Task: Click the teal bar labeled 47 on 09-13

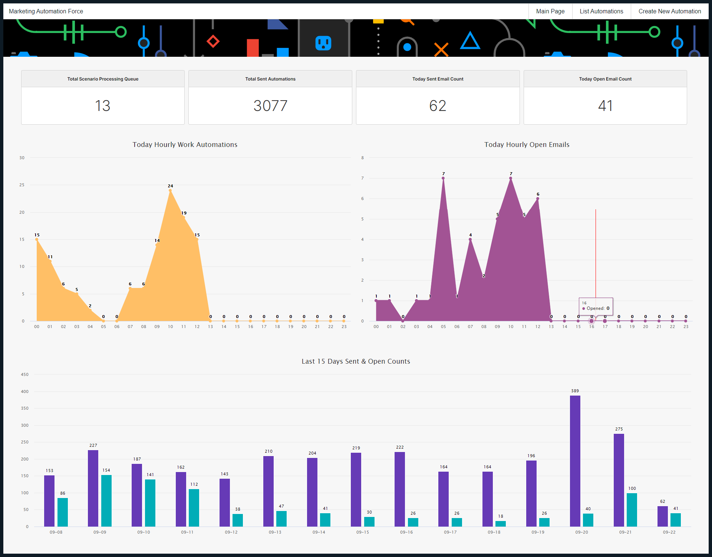Action: (281, 519)
